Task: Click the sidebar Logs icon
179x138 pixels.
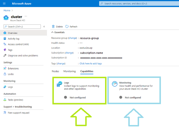Action: 5,87
